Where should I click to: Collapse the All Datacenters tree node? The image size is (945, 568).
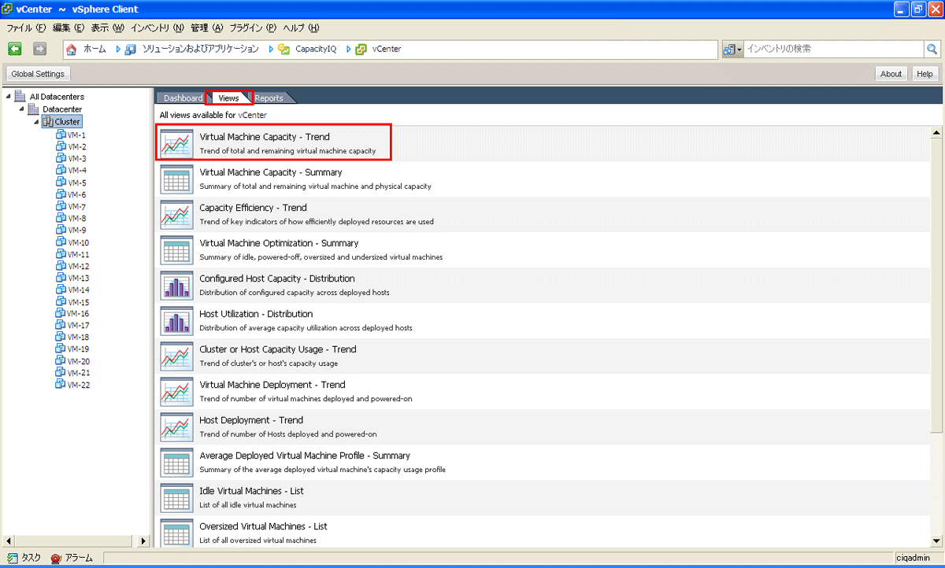[8, 97]
